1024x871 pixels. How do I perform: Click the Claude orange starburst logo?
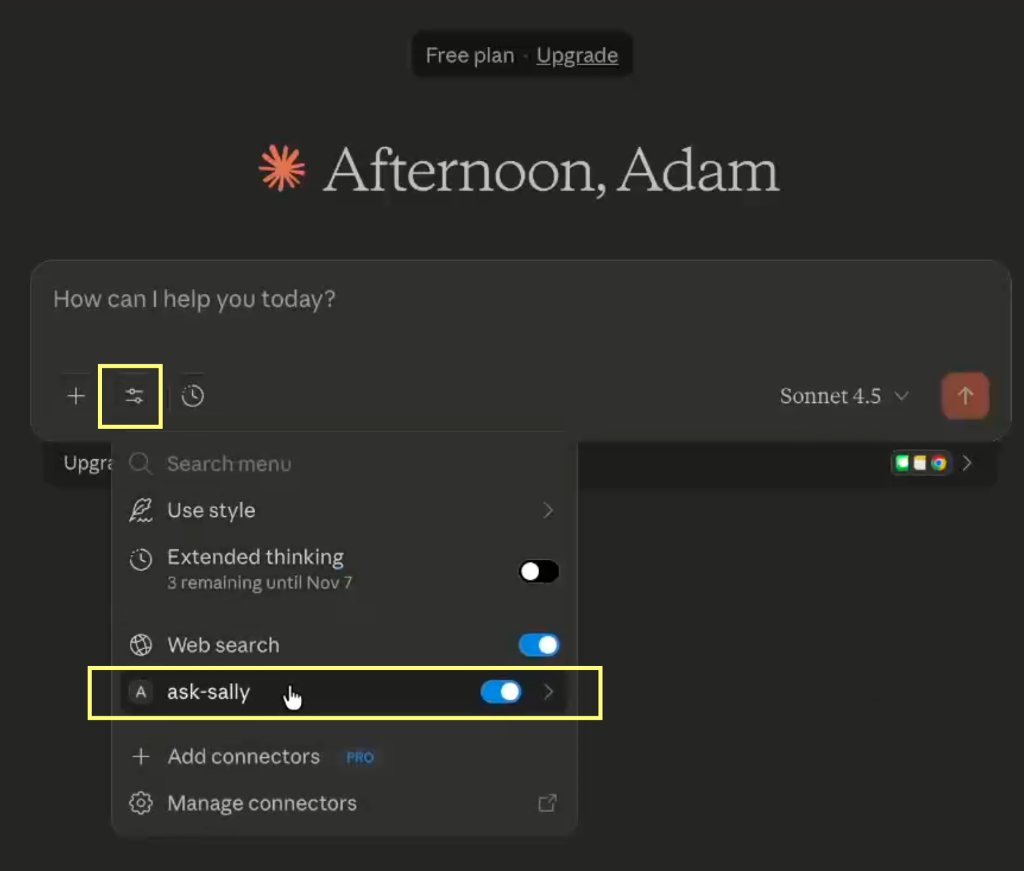click(282, 168)
